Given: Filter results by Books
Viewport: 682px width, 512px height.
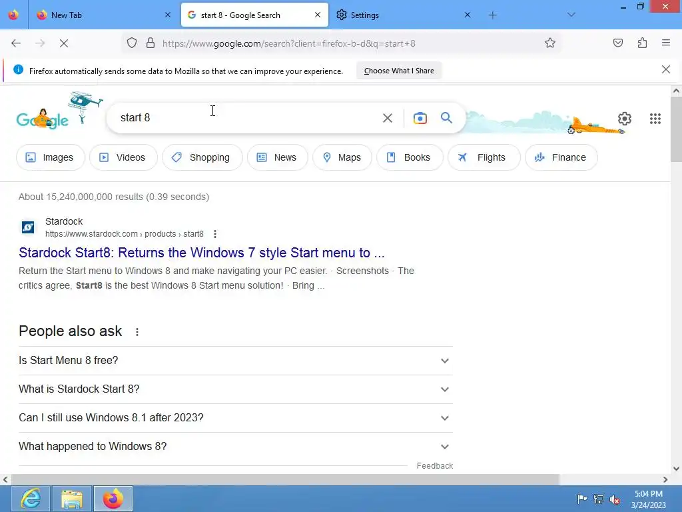Looking at the screenshot, I should [x=410, y=157].
